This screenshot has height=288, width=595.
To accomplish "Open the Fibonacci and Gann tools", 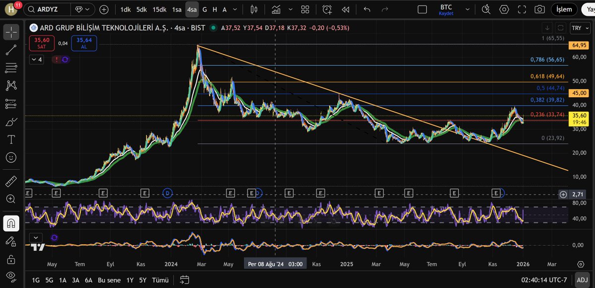I will click(11, 68).
